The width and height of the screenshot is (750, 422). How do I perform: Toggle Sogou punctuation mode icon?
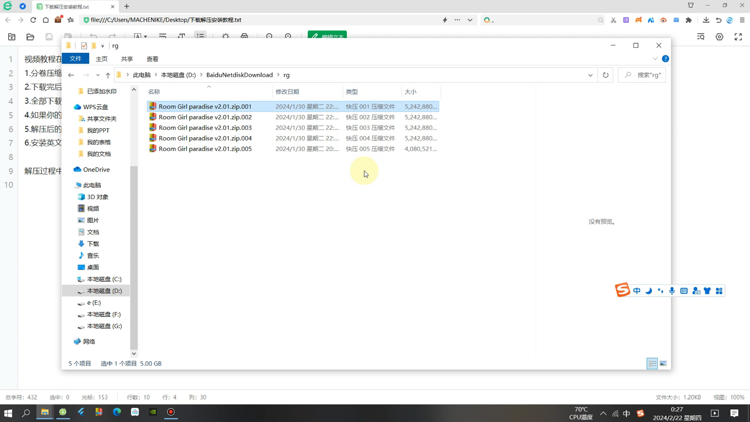(x=660, y=291)
